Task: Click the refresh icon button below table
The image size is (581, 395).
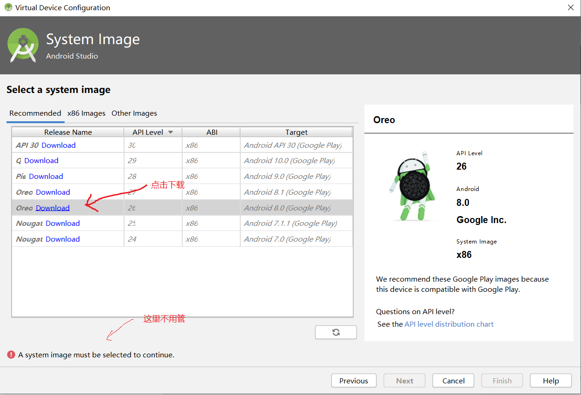Action: tap(336, 332)
